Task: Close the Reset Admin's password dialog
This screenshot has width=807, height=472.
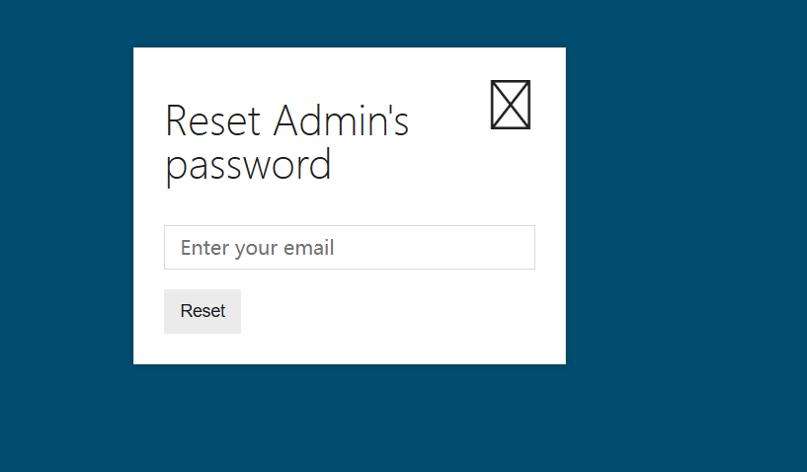Action: (x=511, y=105)
